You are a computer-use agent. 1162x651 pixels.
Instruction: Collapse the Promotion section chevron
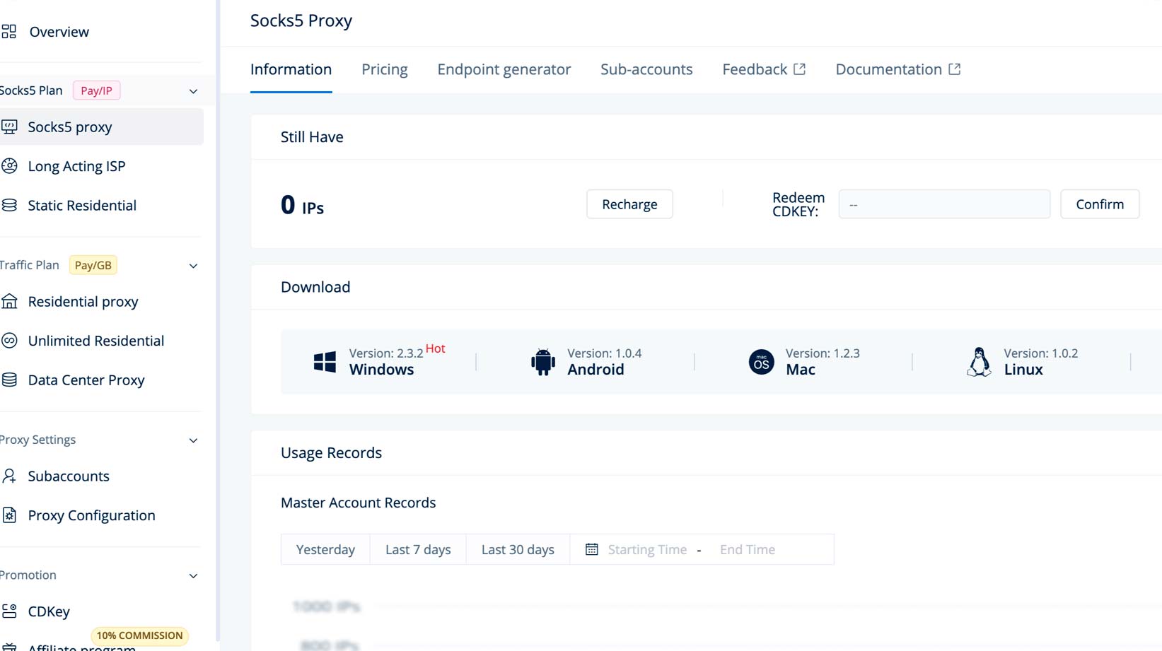(x=193, y=575)
